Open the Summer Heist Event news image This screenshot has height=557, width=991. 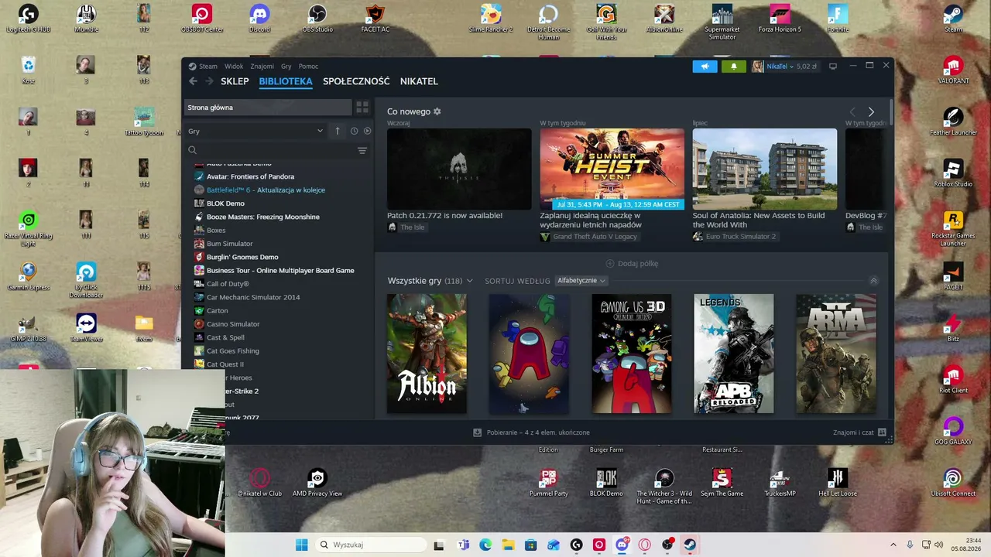click(612, 169)
